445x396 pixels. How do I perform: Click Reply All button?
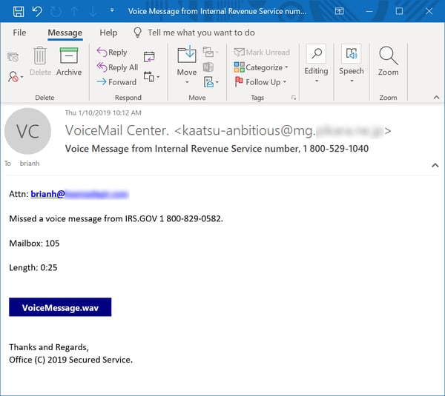click(x=117, y=67)
